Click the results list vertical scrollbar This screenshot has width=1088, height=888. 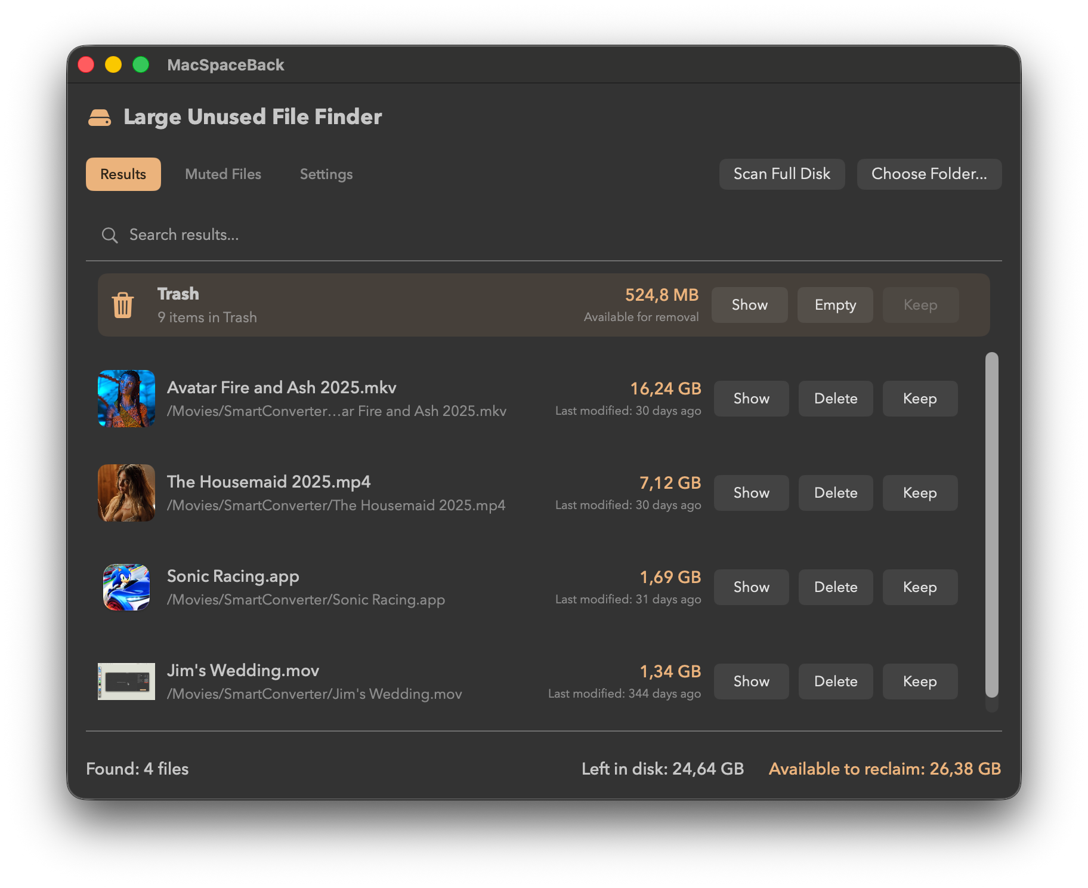coord(991,525)
